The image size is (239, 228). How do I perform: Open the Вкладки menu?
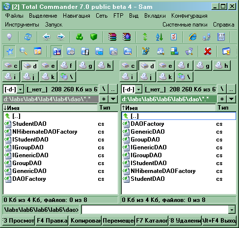coord(155,16)
